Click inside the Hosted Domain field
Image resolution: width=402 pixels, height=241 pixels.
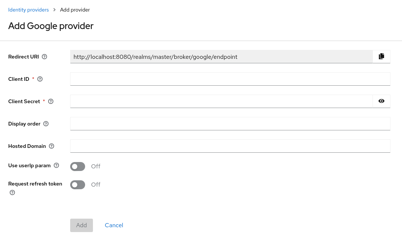tap(230, 146)
